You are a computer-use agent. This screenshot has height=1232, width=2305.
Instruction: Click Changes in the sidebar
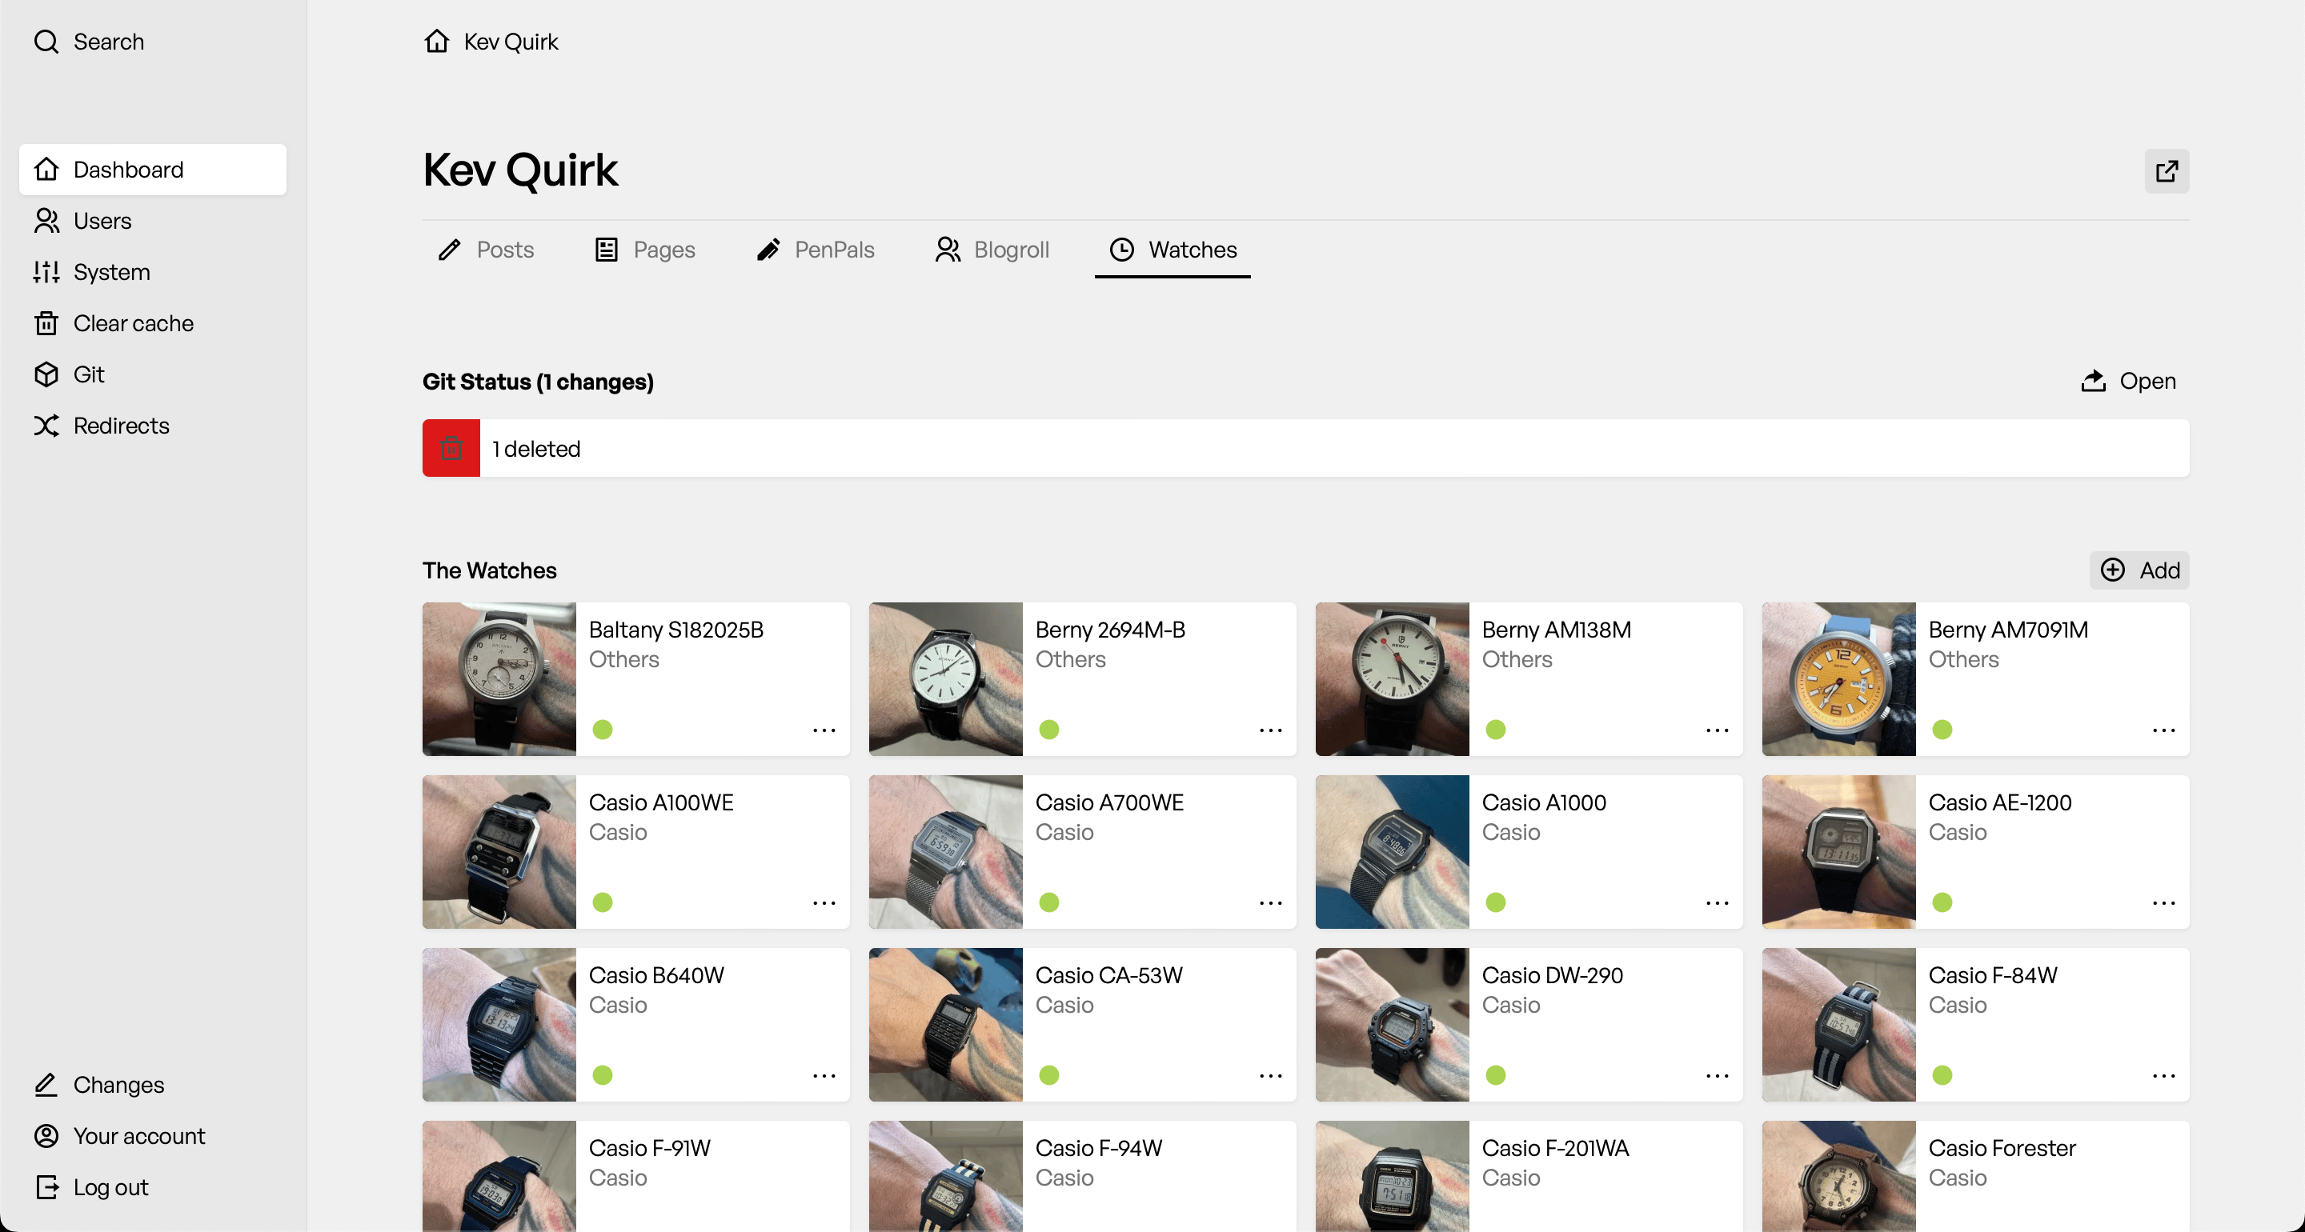tap(153, 1086)
